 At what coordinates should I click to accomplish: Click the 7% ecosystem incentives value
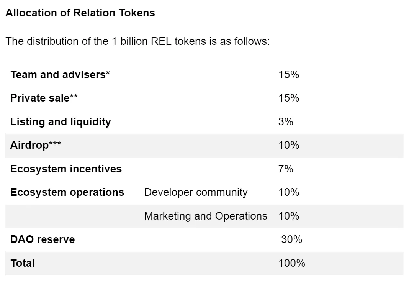[286, 169]
